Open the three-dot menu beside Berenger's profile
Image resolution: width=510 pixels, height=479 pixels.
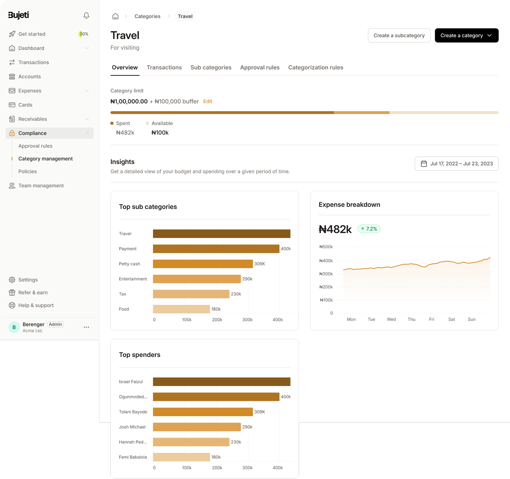click(x=86, y=327)
